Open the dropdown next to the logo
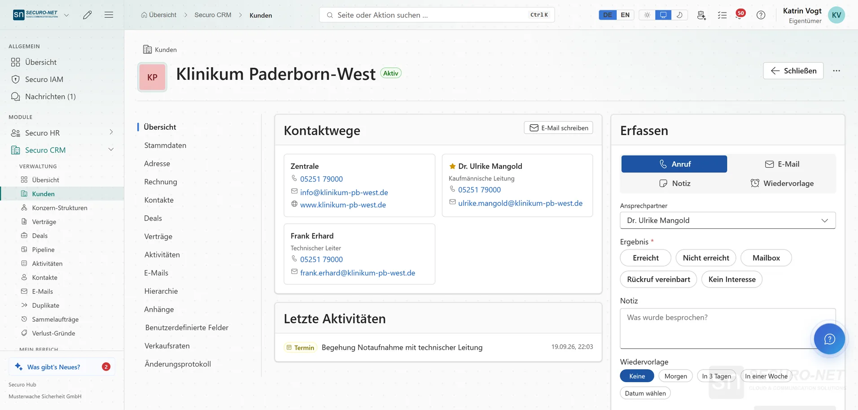Viewport: 858px width, 410px height. pos(66,15)
